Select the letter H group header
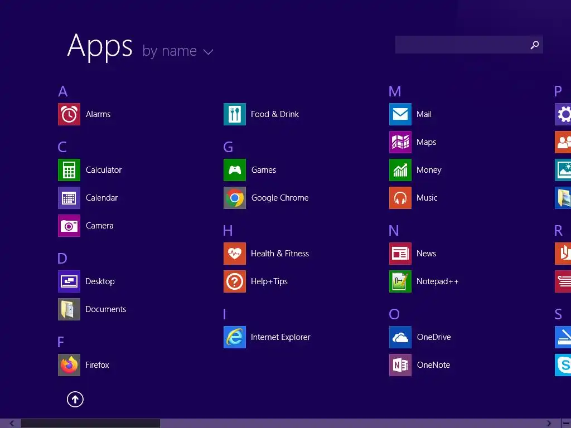This screenshot has height=428, width=571. point(228,231)
